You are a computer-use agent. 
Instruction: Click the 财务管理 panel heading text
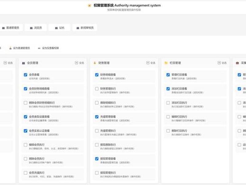pos(104,63)
